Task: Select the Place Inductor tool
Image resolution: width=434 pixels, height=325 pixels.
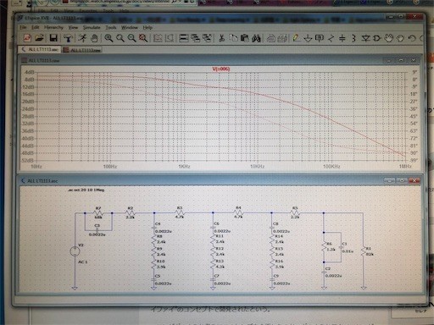Action: [353, 38]
